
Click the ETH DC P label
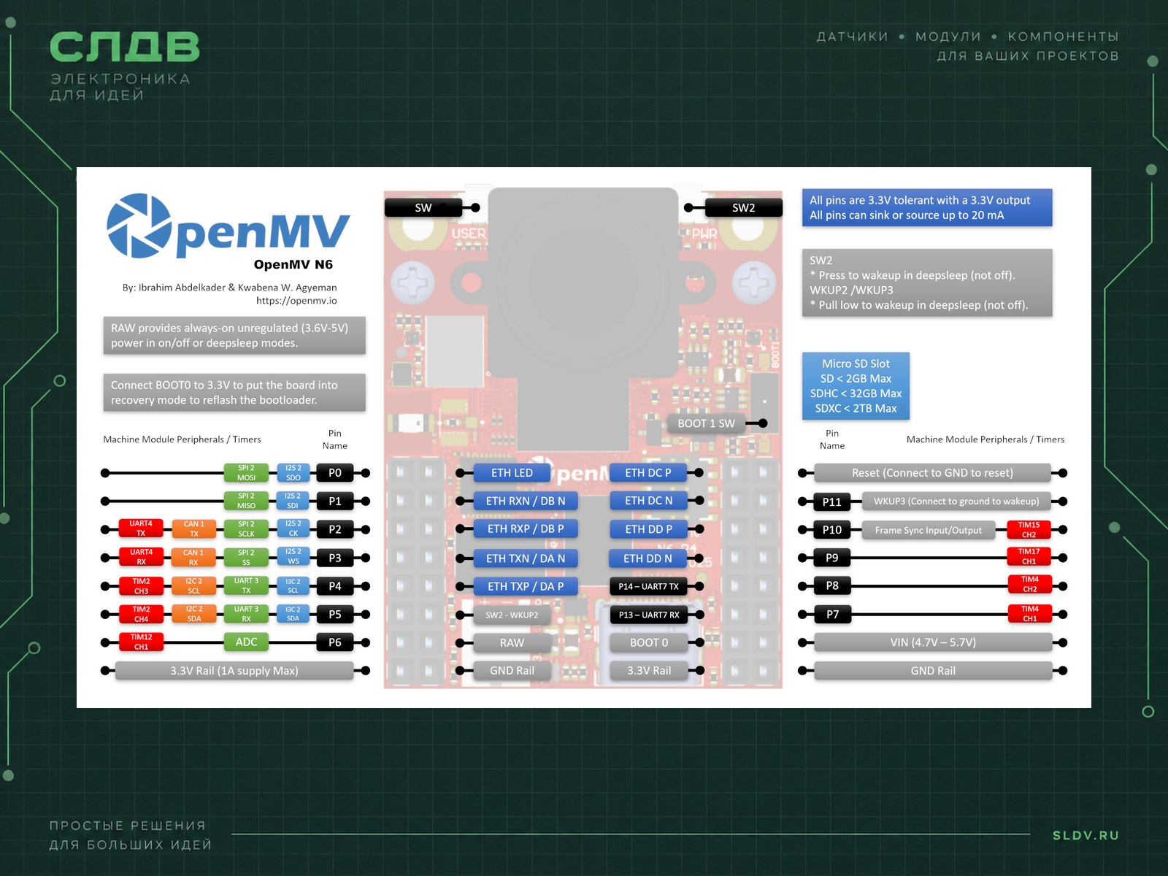click(x=648, y=473)
